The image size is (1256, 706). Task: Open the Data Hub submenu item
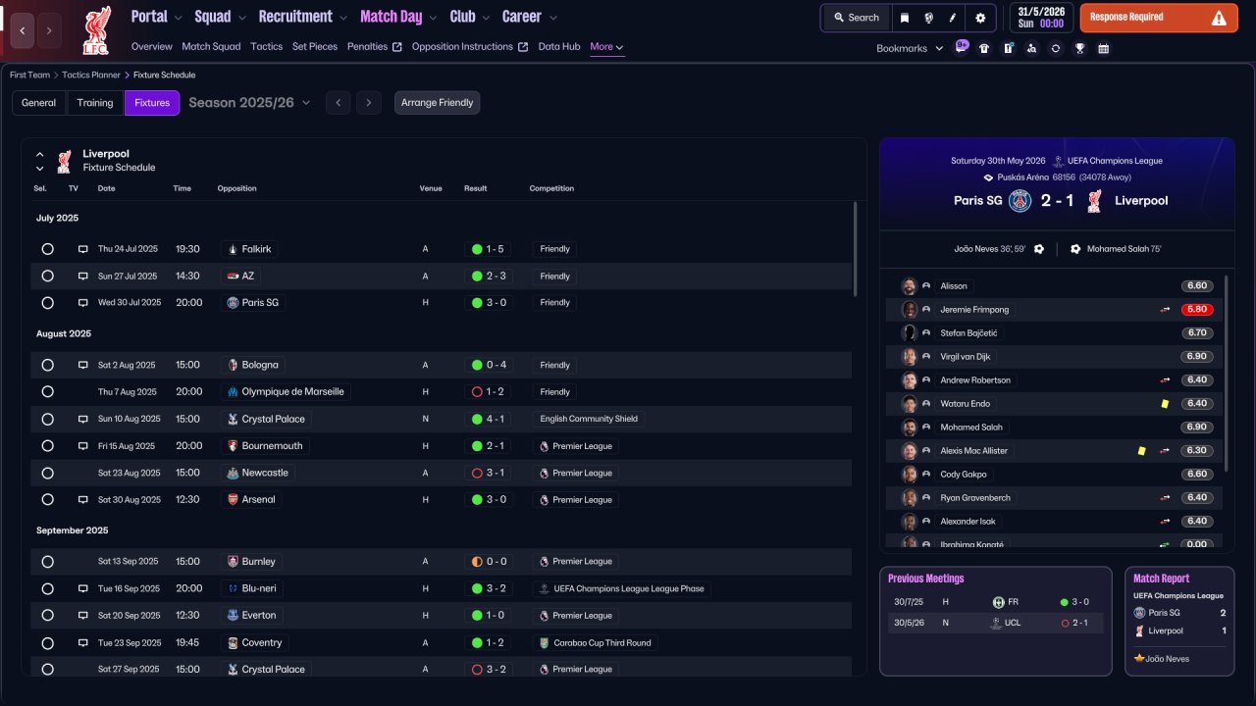pyautogui.click(x=559, y=46)
